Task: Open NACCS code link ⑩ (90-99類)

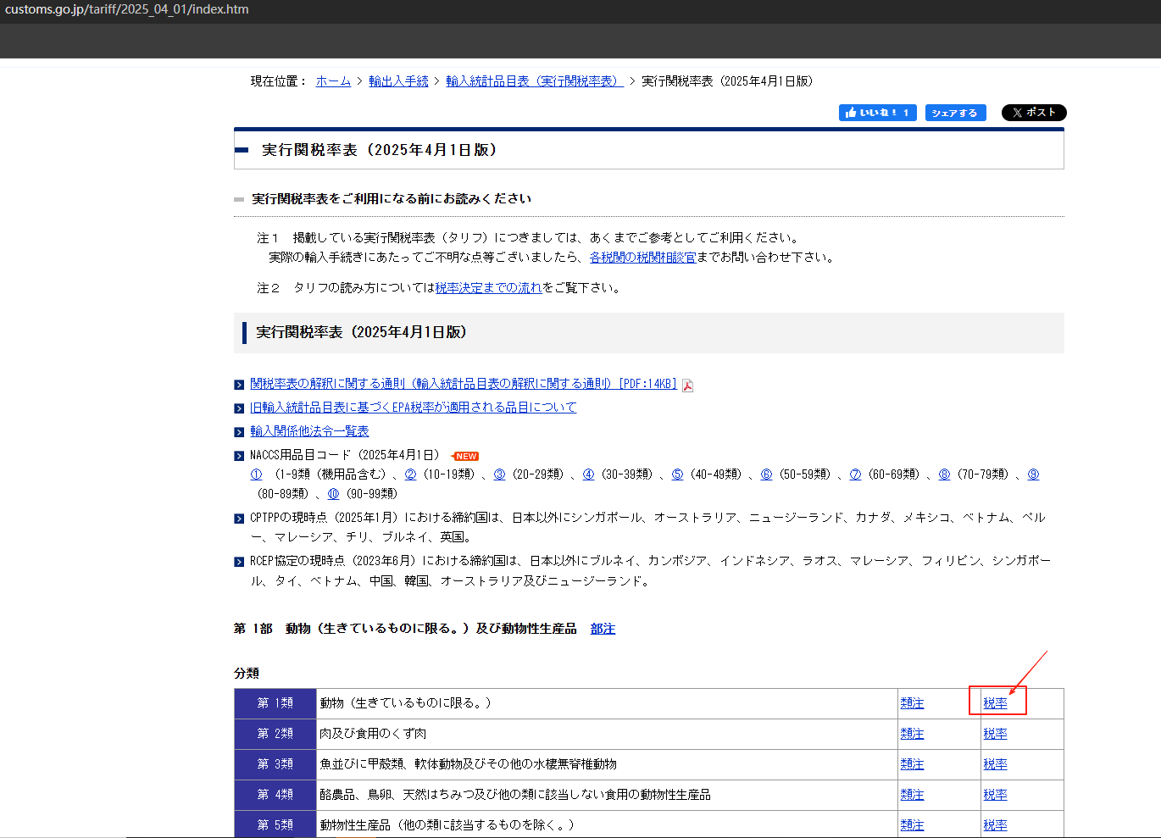Action: point(333,494)
